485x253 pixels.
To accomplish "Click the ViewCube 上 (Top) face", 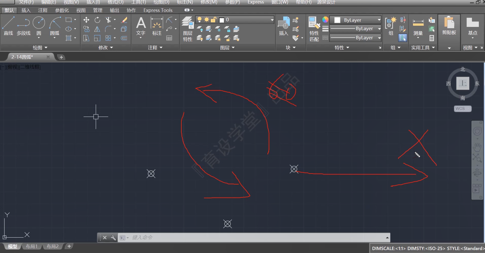I will click(463, 83).
